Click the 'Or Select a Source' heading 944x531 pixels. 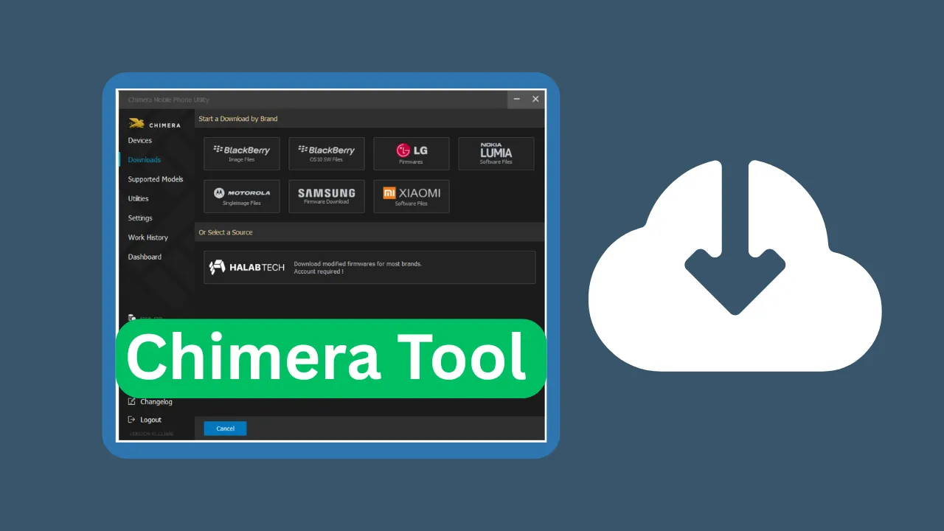pyautogui.click(x=226, y=232)
